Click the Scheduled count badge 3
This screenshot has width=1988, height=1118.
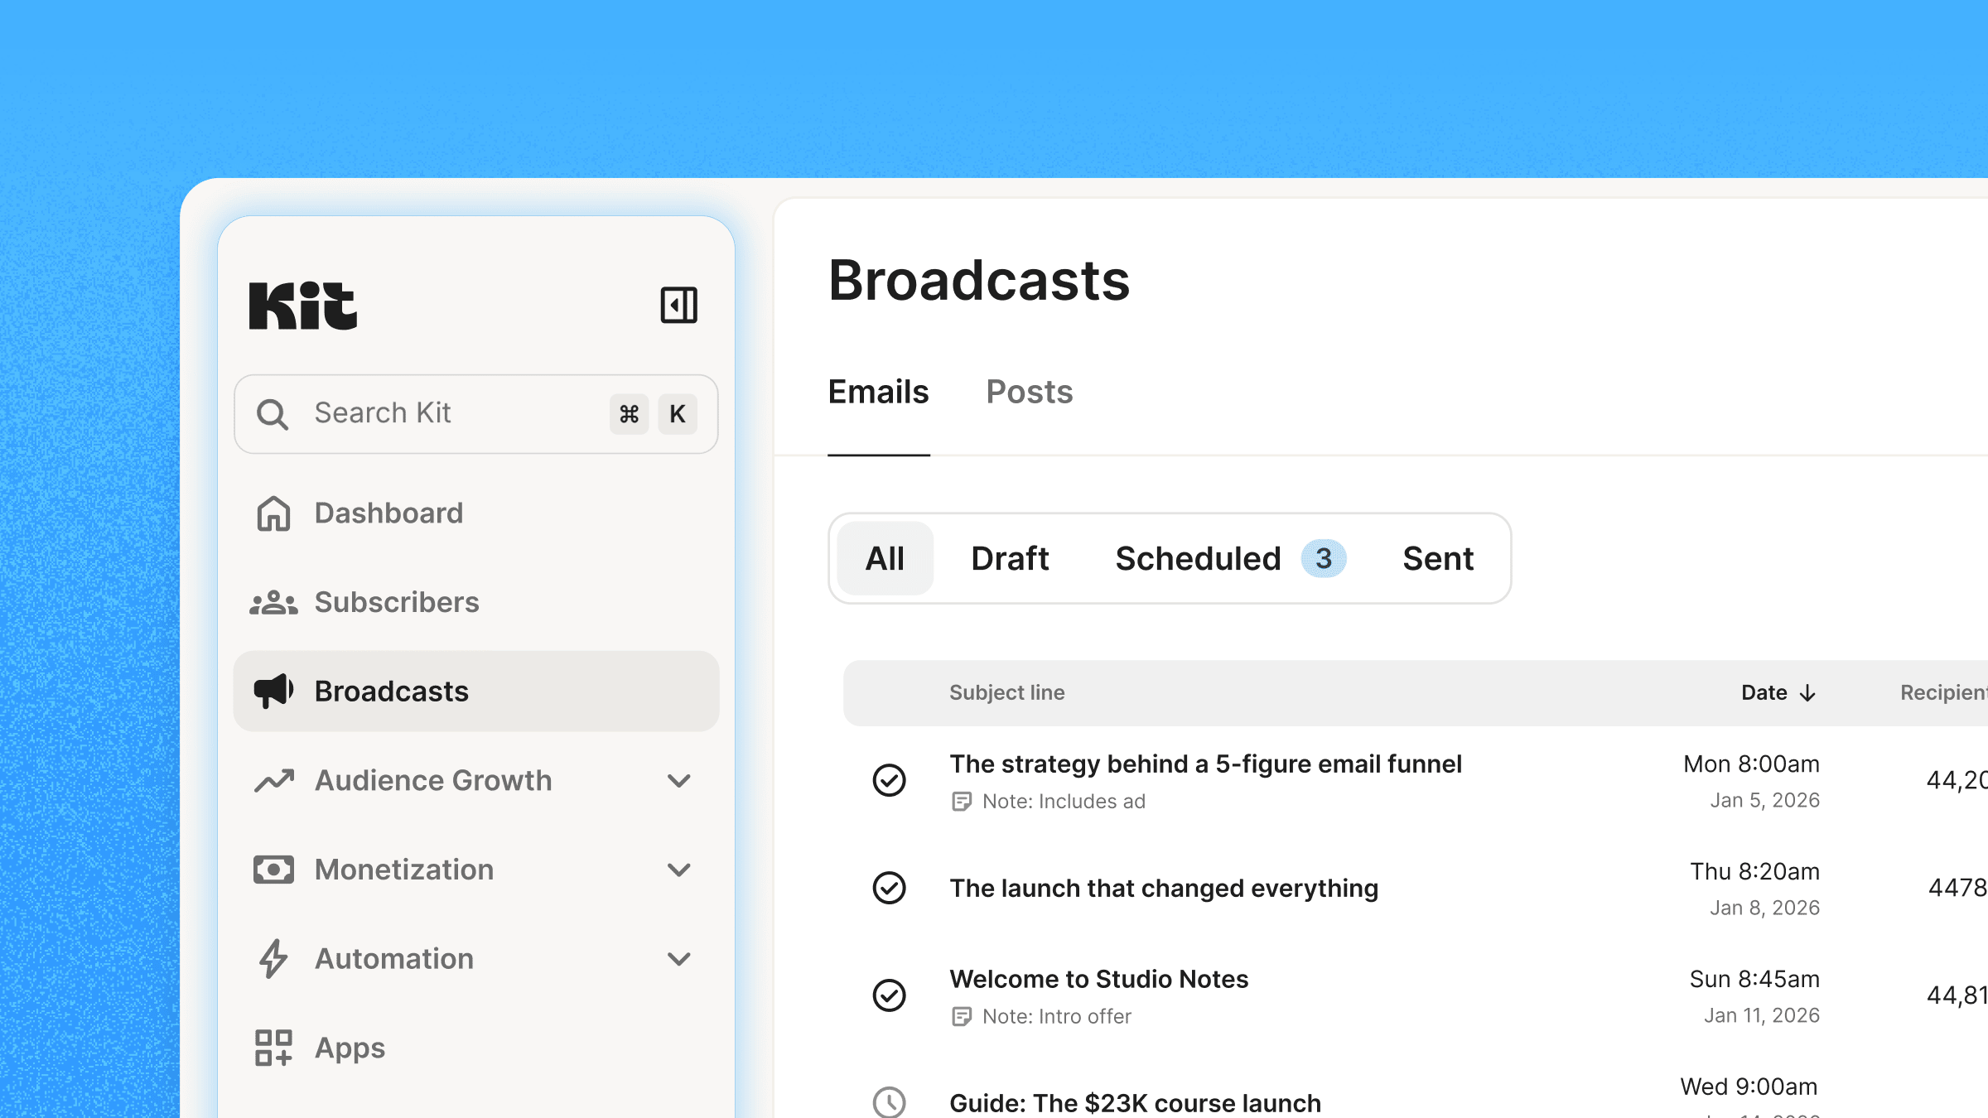pos(1324,558)
